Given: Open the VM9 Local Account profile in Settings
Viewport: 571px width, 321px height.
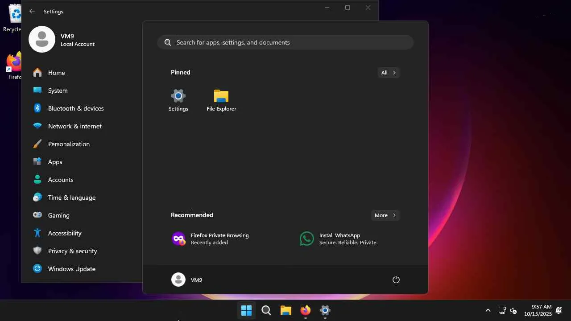Looking at the screenshot, I should coord(62,40).
